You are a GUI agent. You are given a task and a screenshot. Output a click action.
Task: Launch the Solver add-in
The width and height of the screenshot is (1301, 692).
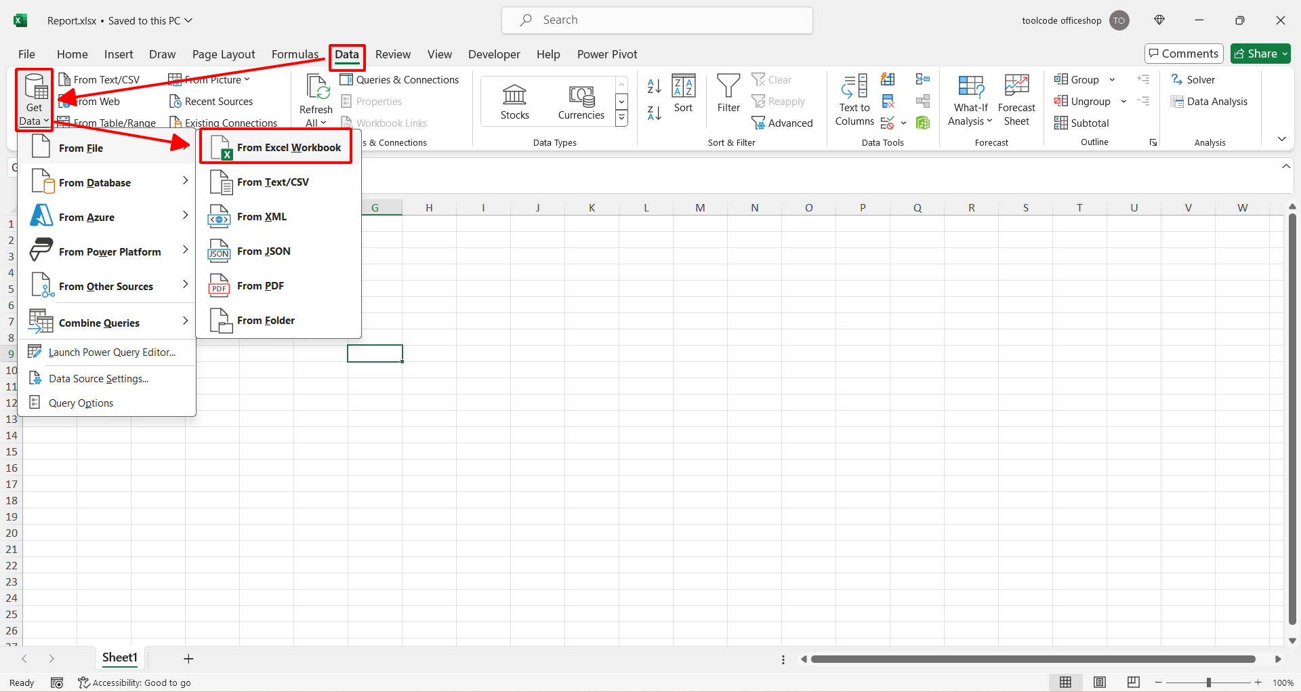[1193, 79]
